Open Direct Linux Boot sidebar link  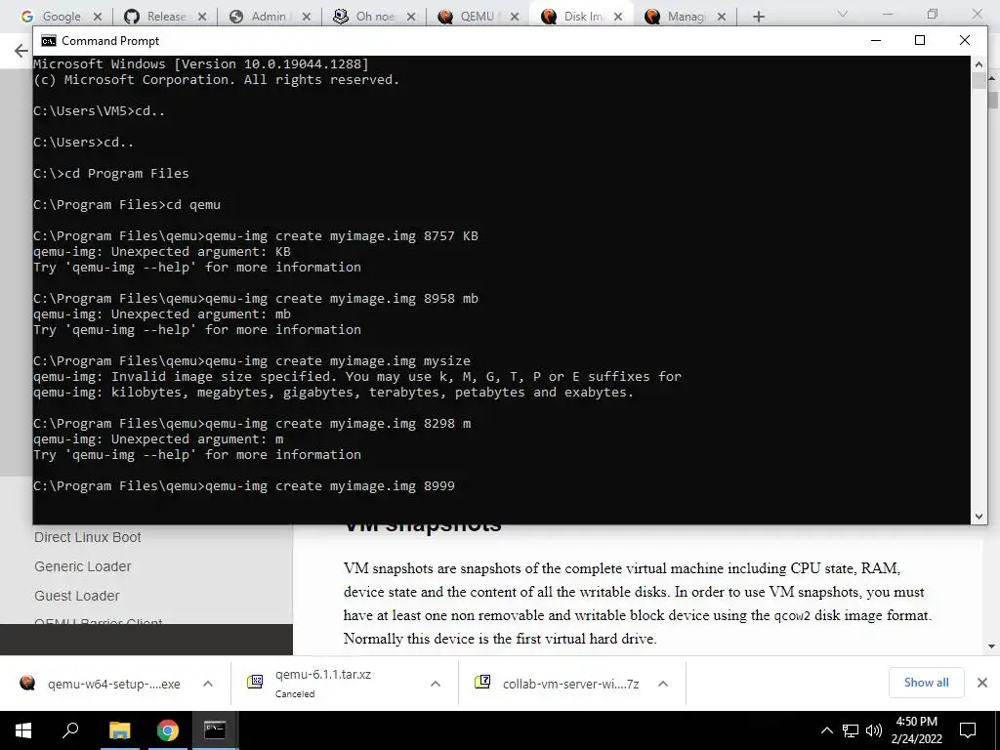(x=87, y=537)
